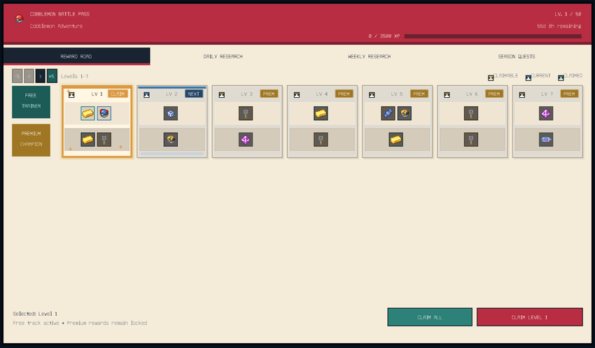
Task: Click the Claim Level 1 button
Action: click(x=529, y=317)
